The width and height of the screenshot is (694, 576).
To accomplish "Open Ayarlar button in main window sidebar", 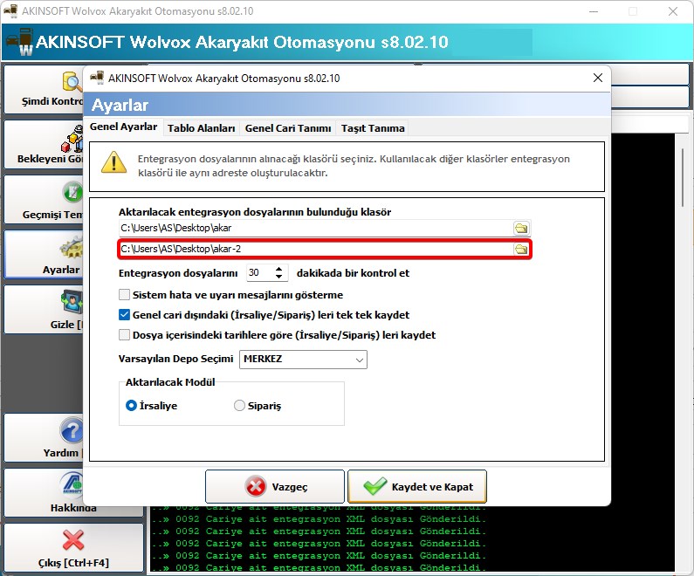I will pos(44,254).
